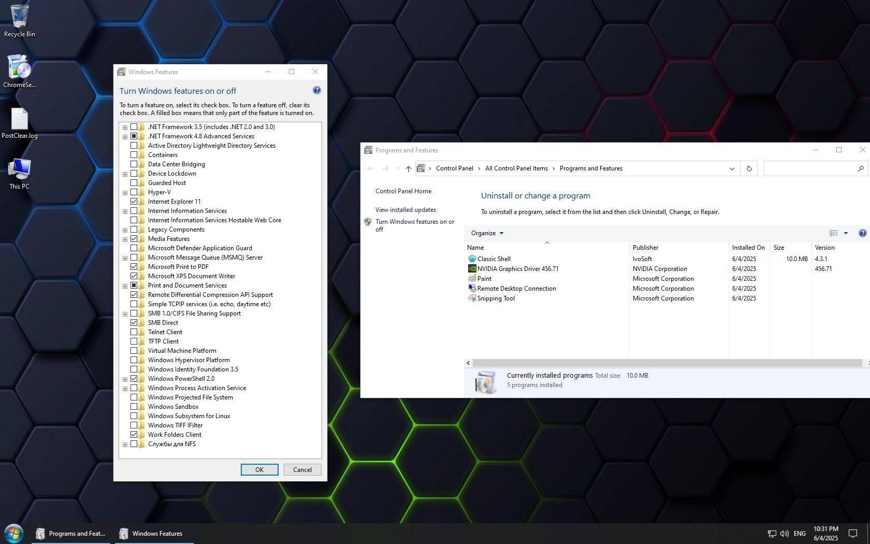
Task: Open the Recycle Bin desktop icon
Action: pos(20,17)
